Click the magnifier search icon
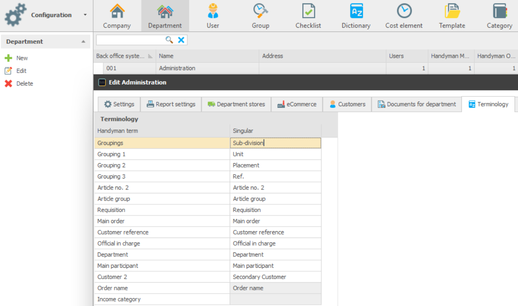The height and width of the screenshot is (306, 518). [169, 40]
